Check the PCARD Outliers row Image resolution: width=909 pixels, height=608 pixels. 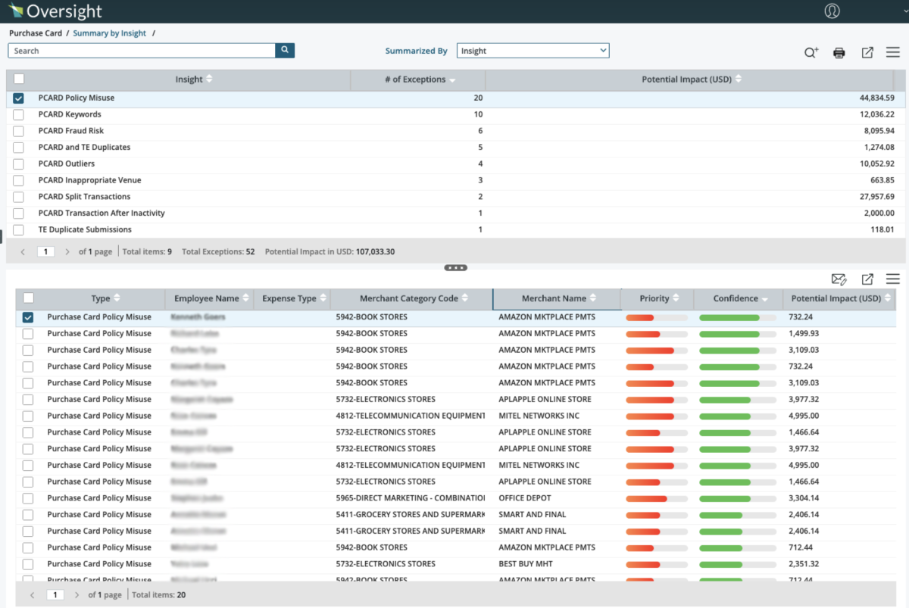(19, 164)
